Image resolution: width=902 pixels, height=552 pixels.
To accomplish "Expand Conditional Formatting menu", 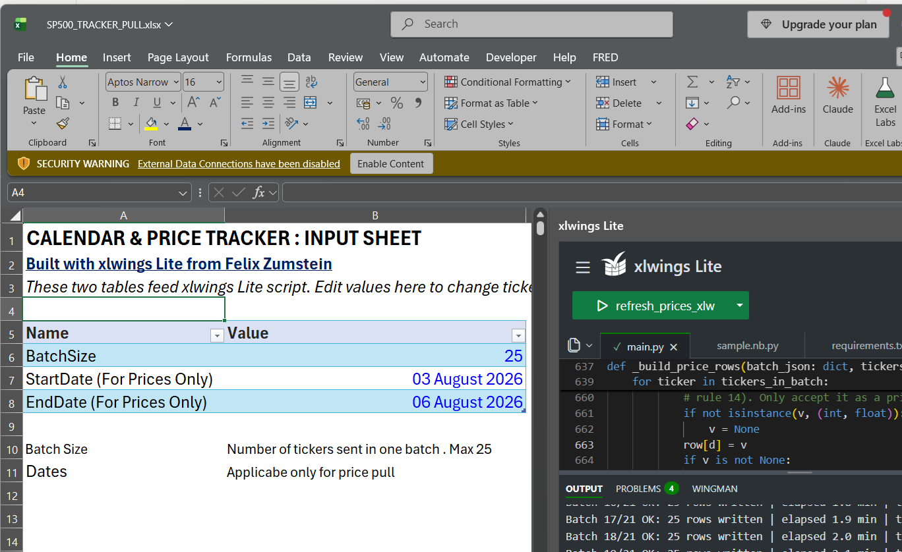I will pyautogui.click(x=507, y=82).
